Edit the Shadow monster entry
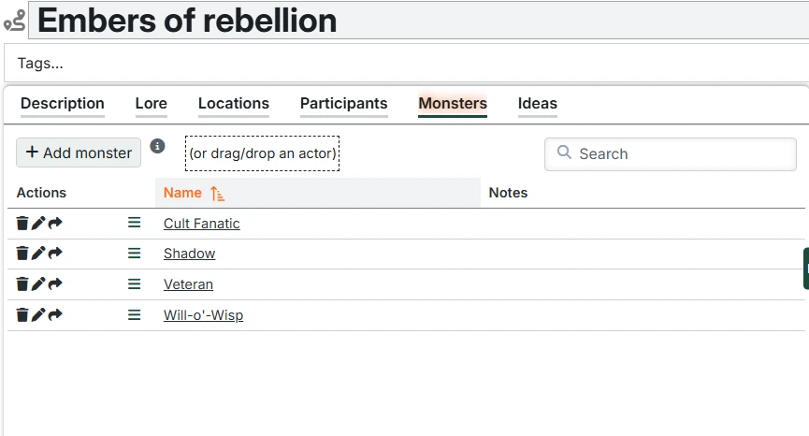 (38, 254)
